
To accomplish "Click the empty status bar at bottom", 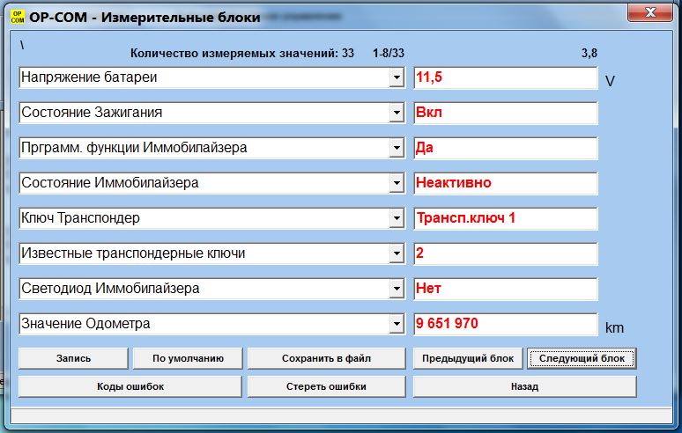I will click(x=341, y=416).
